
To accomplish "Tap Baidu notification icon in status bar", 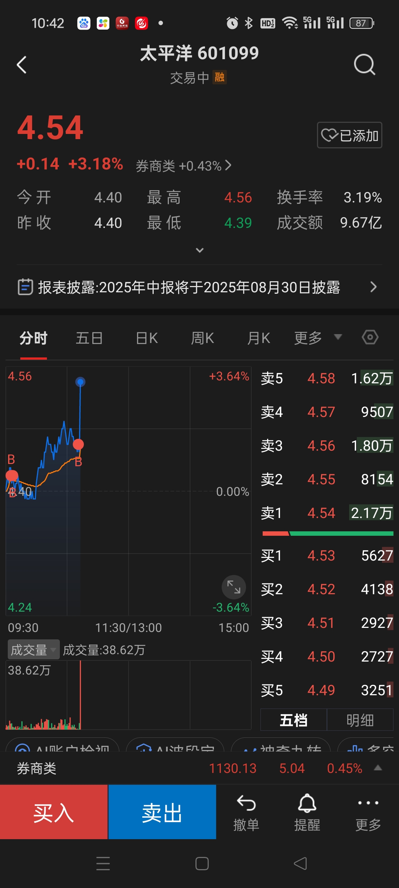I will tap(84, 23).
